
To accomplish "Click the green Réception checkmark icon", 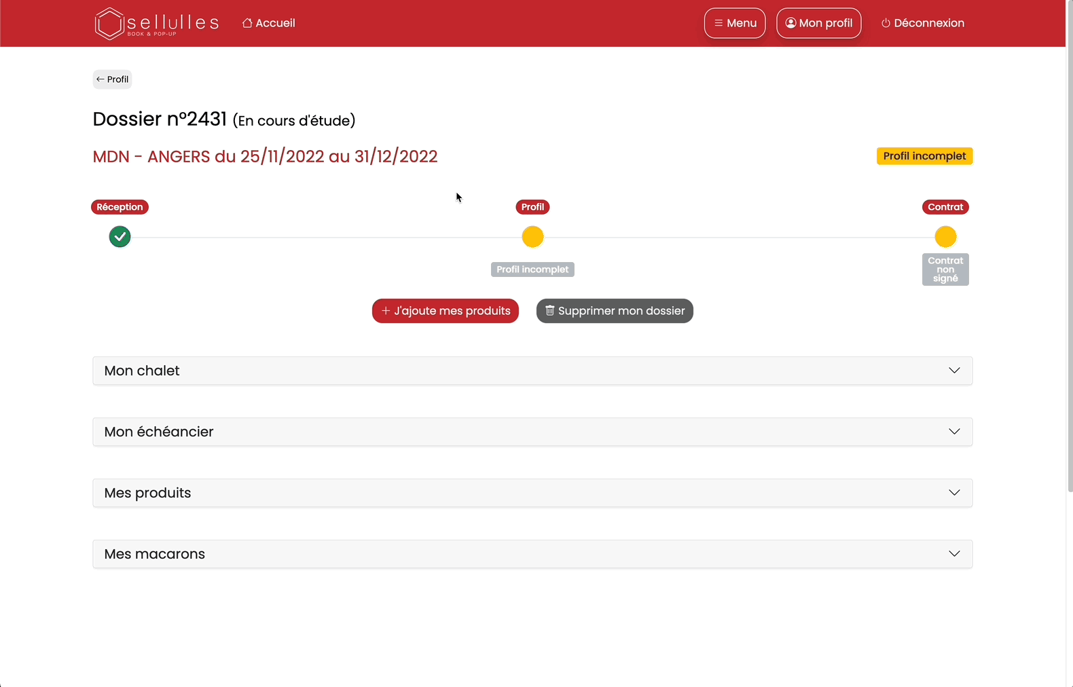I will point(120,237).
